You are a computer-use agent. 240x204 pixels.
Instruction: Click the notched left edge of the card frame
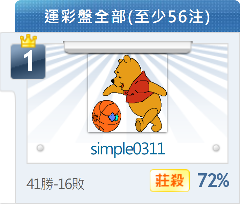tap(8, 92)
